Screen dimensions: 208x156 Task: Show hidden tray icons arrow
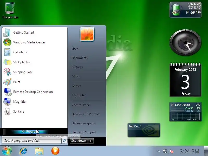coord(159,151)
